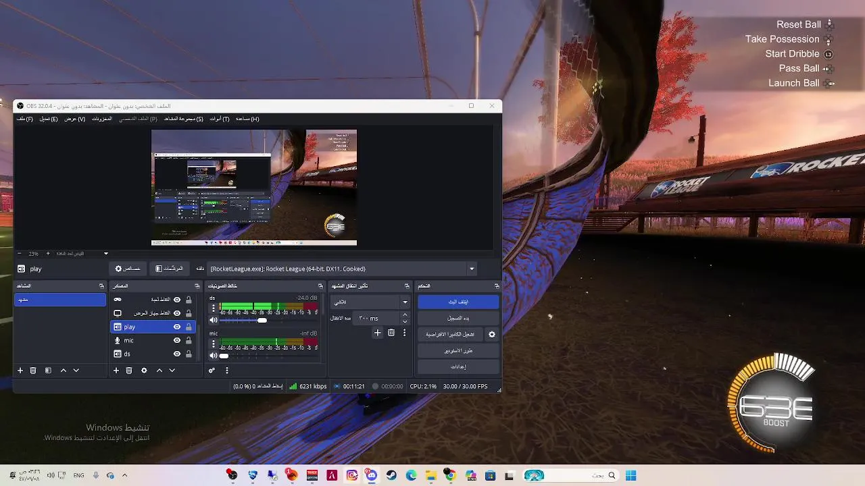Hide the ds source with eye icon
The height and width of the screenshot is (486, 865).
pyautogui.click(x=177, y=354)
